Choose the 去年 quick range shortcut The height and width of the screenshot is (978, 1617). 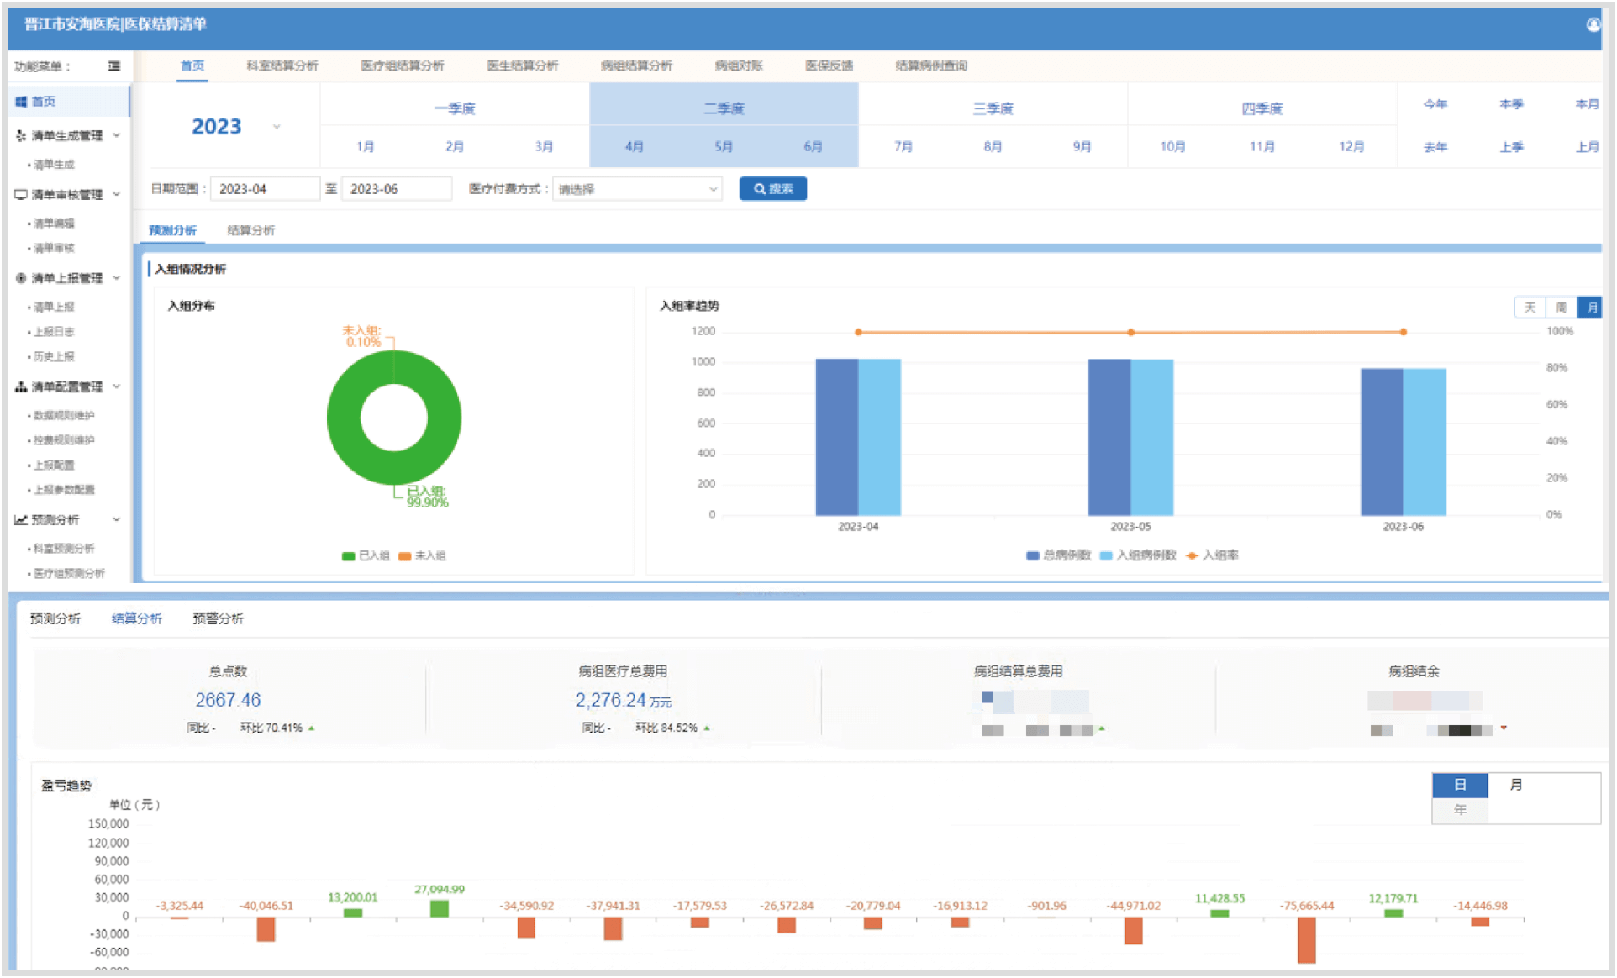click(x=1435, y=147)
